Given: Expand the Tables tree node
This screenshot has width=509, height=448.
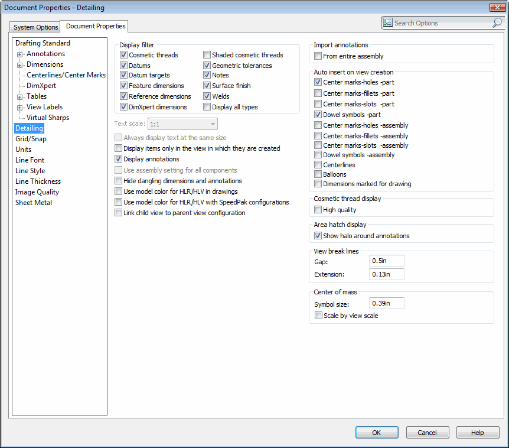Looking at the screenshot, I should tap(20, 97).
